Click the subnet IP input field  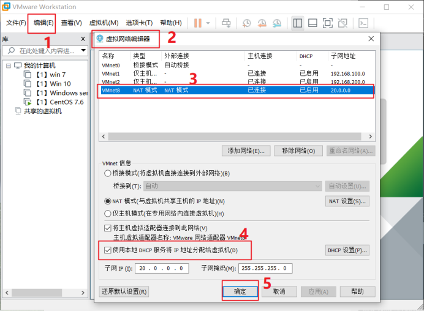tap(162, 268)
